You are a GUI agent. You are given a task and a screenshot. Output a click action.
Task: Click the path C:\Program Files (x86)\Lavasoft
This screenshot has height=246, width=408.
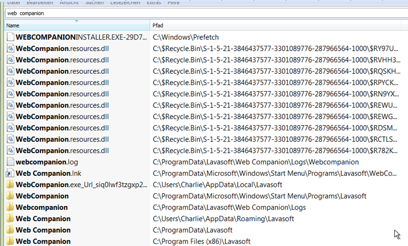(202, 241)
